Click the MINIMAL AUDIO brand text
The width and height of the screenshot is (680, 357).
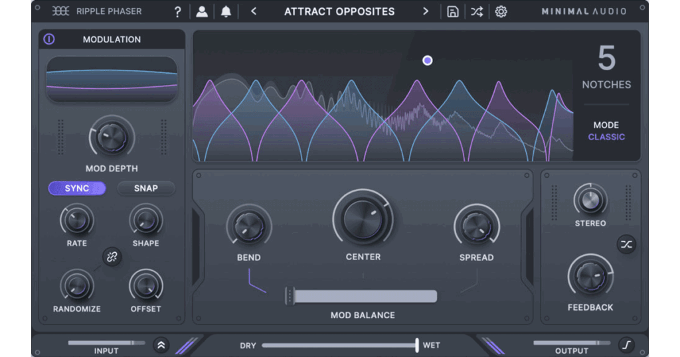point(584,12)
